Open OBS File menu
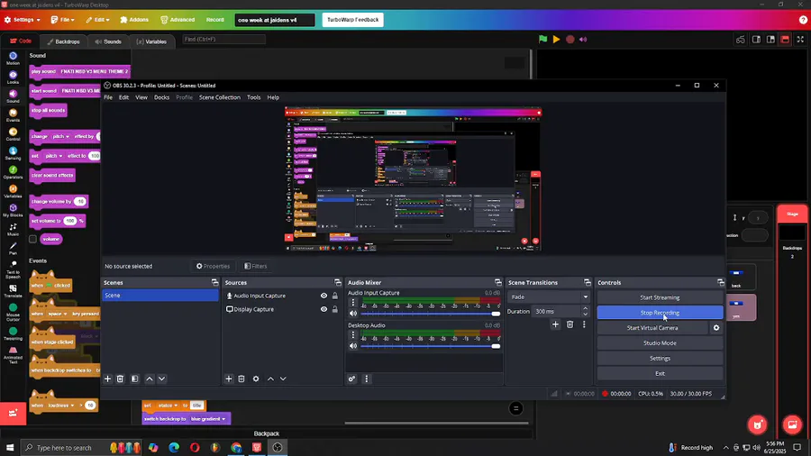This screenshot has height=456, width=811. coord(108,97)
